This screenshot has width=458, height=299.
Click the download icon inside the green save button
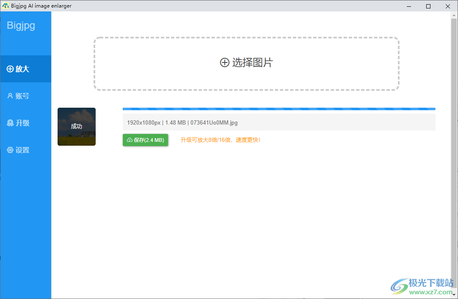click(128, 140)
